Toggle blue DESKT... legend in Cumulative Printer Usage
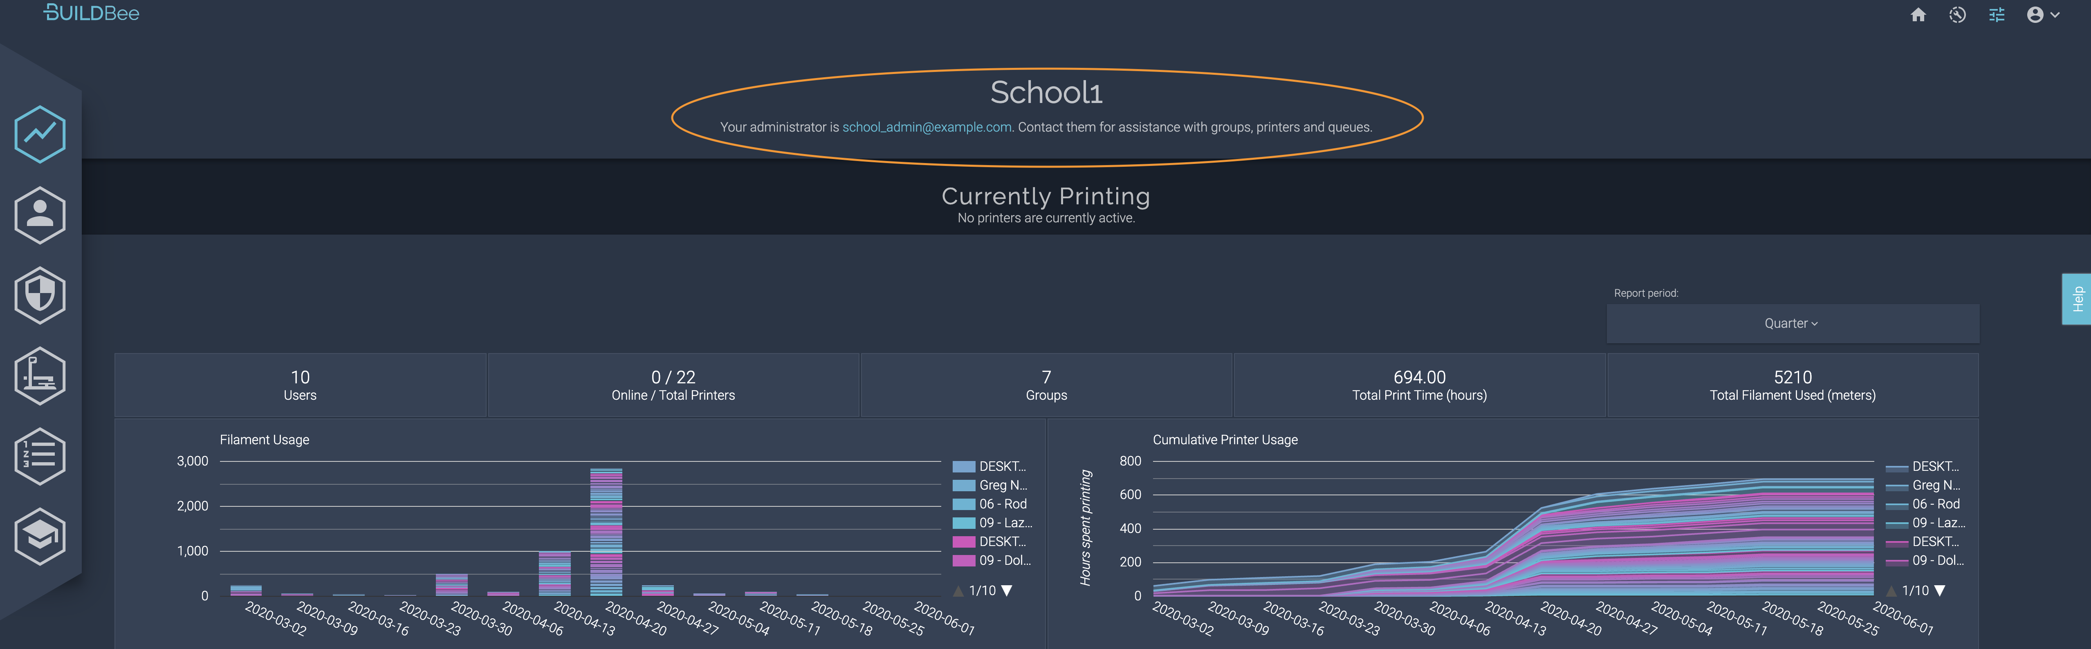 tap(1922, 466)
